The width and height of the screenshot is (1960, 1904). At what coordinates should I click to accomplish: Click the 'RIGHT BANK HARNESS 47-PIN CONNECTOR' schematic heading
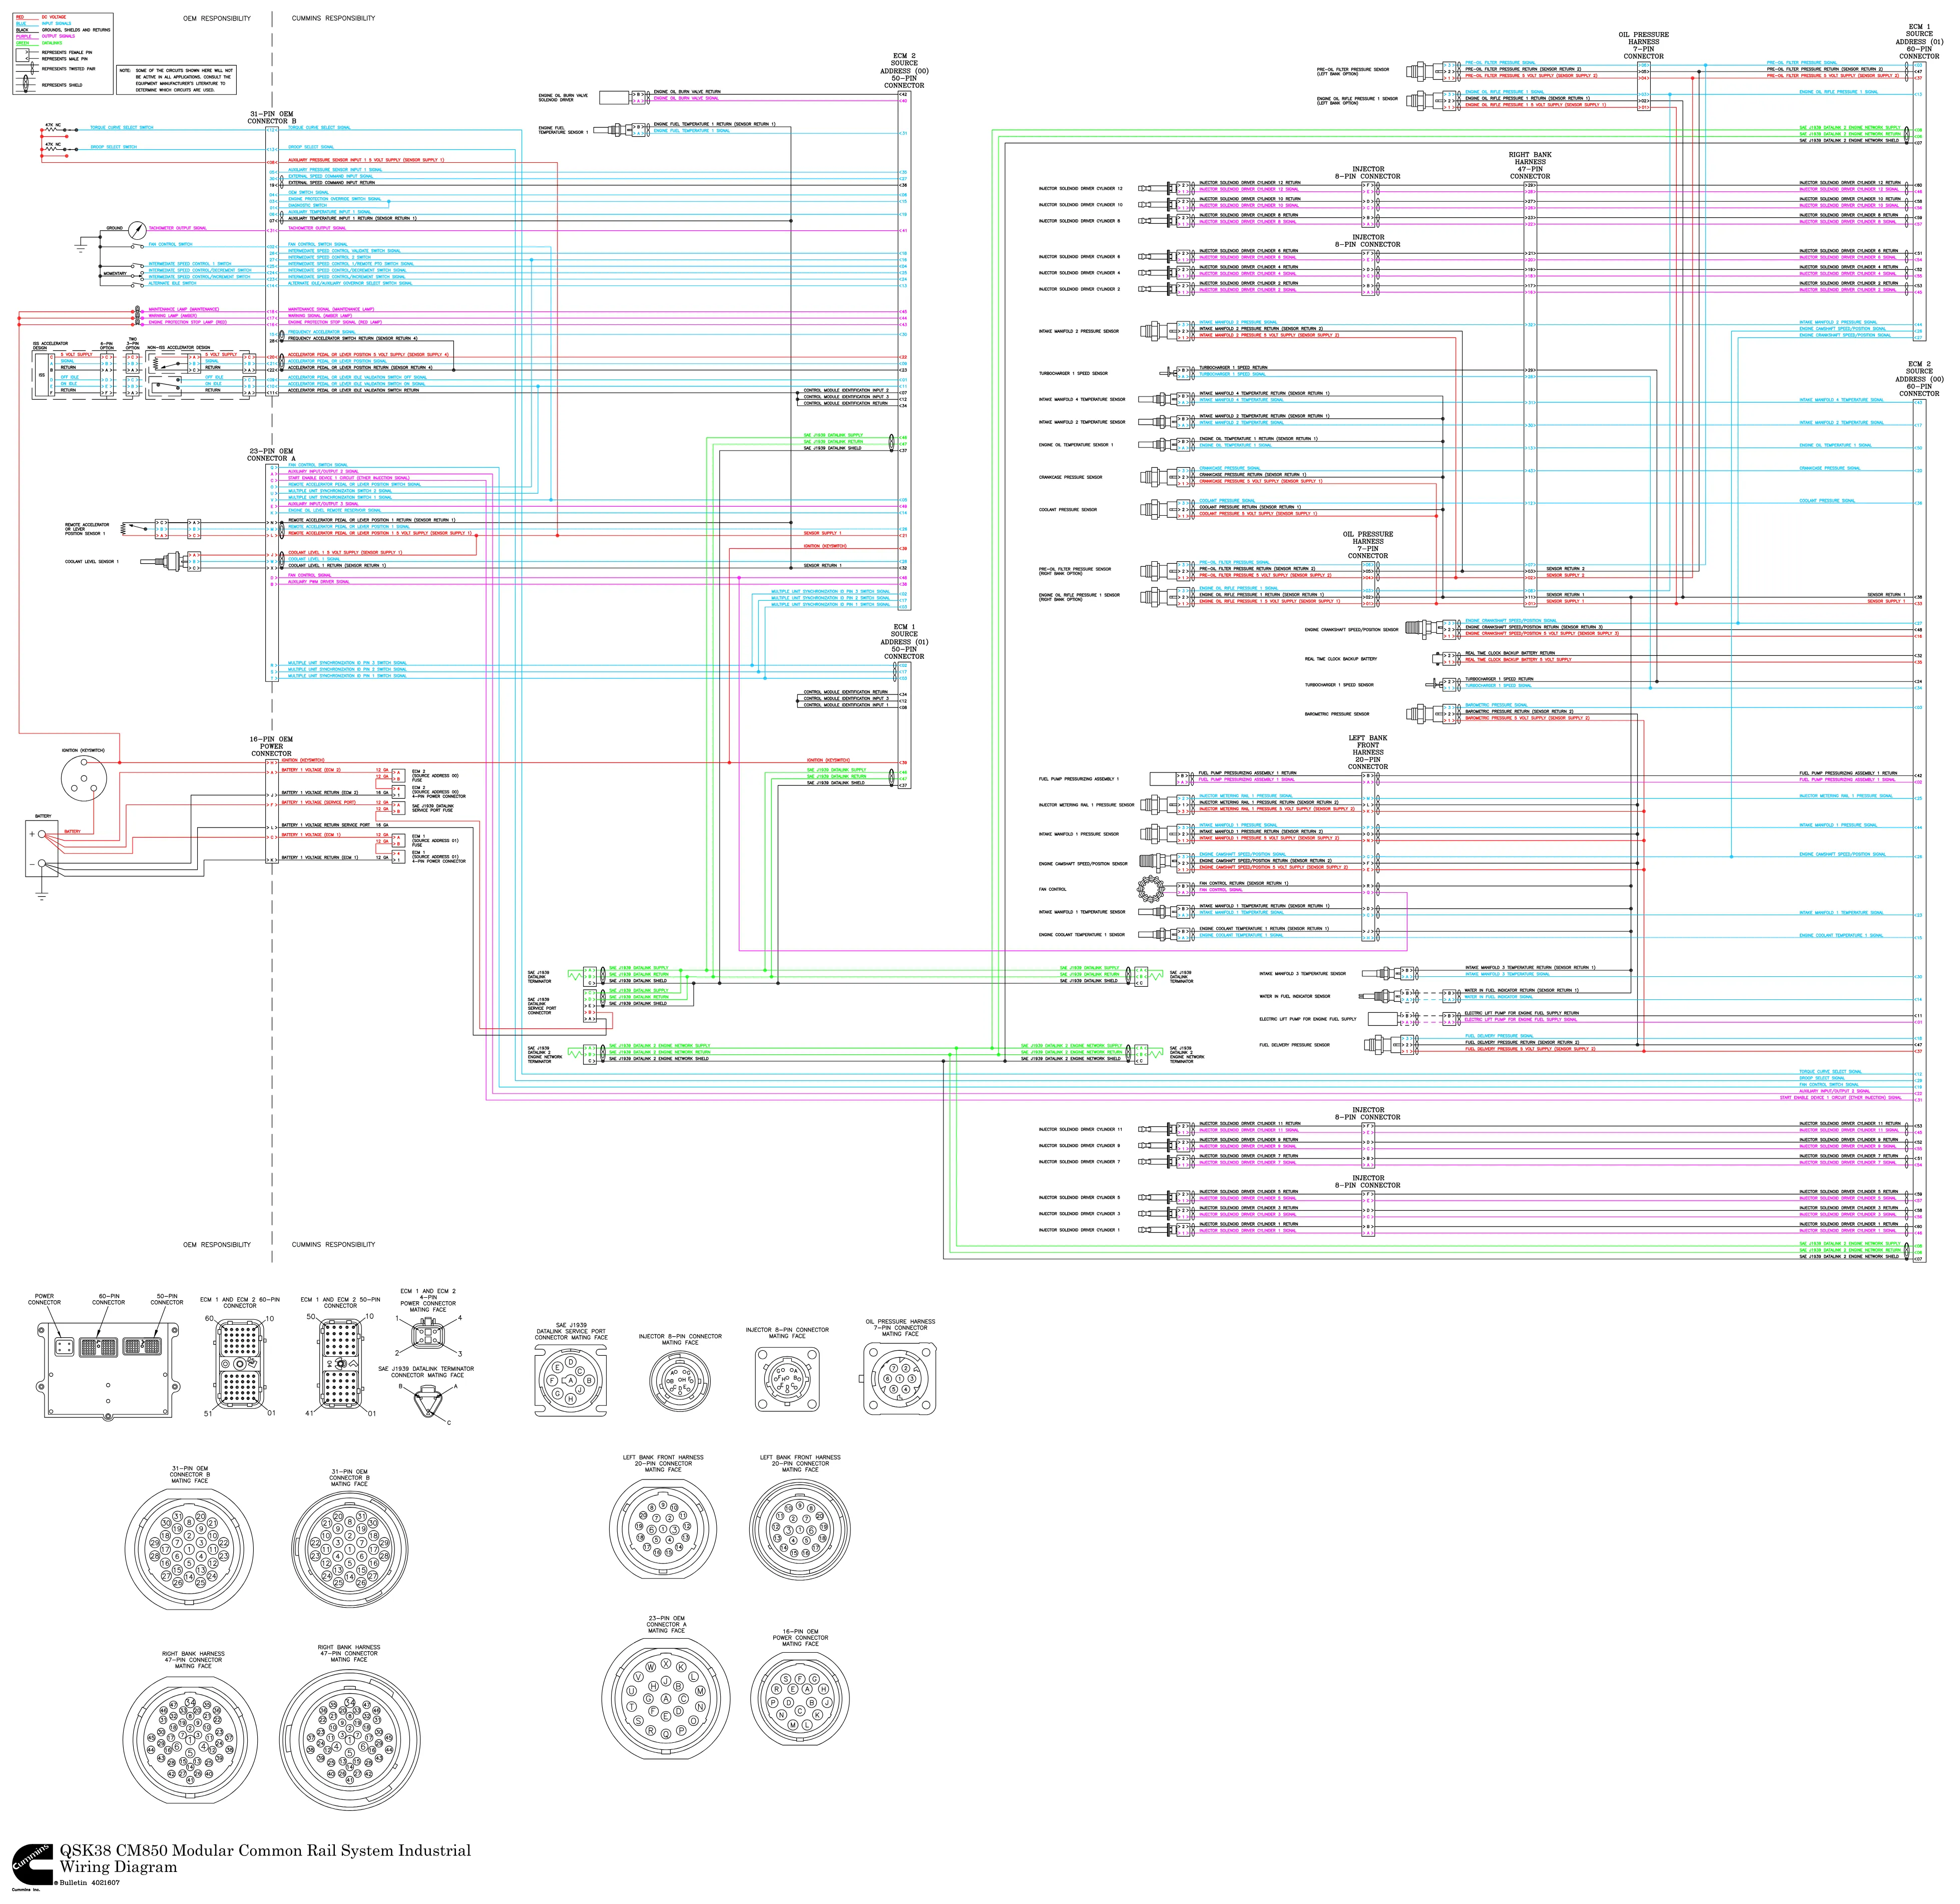coord(1530,165)
